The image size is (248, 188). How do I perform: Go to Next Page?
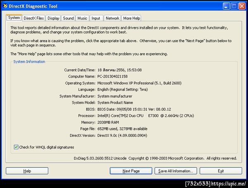[131, 171]
